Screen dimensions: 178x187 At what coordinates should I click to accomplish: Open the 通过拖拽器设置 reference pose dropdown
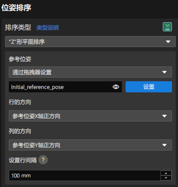[90, 72]
